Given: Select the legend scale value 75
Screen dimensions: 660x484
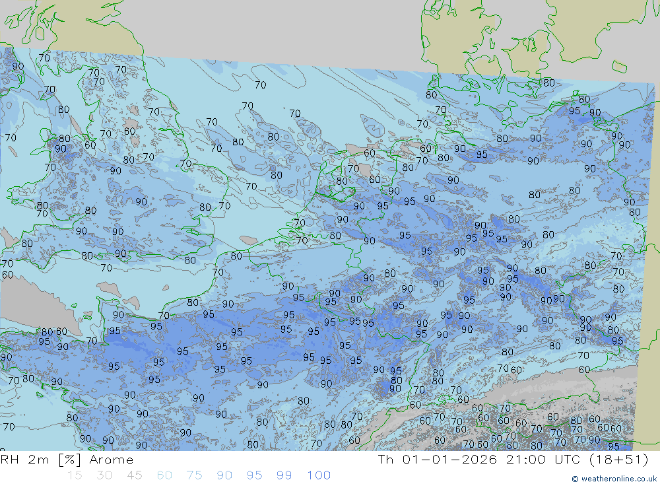Looking at the screenshot, I should click(x=194, y=475).
